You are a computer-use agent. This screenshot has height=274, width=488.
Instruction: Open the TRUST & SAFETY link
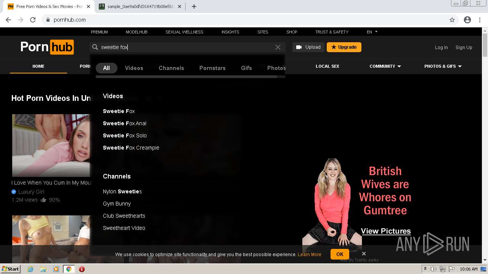332,32
